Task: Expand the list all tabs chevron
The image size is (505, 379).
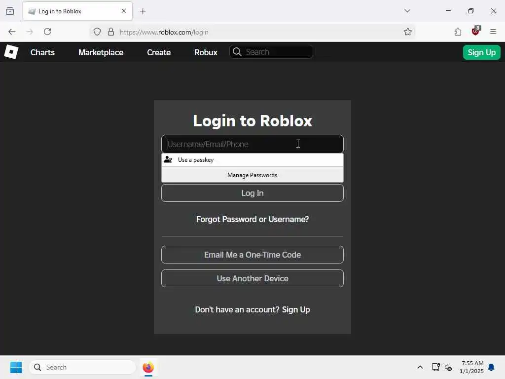Action: coord(407,11)
